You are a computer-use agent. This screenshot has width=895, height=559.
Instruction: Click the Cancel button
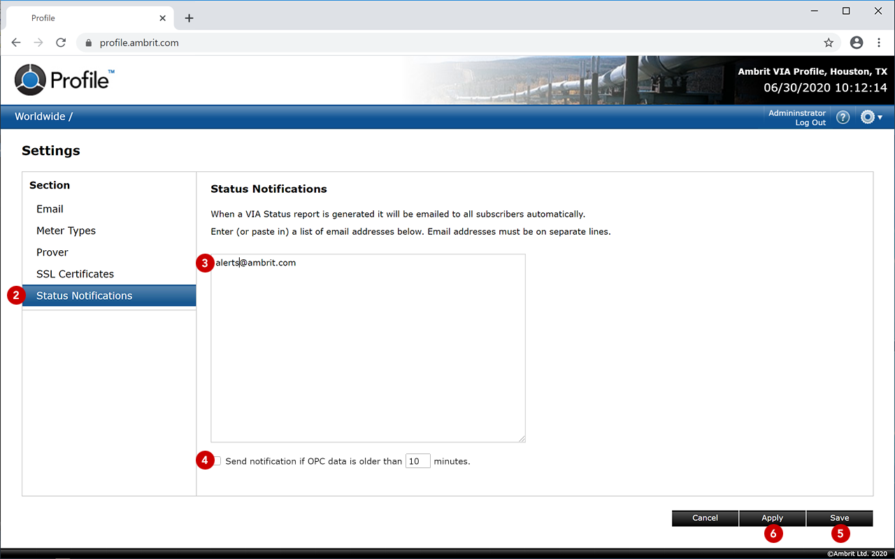(705, 518)
